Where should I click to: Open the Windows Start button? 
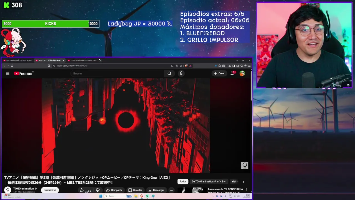click(101, 196)
